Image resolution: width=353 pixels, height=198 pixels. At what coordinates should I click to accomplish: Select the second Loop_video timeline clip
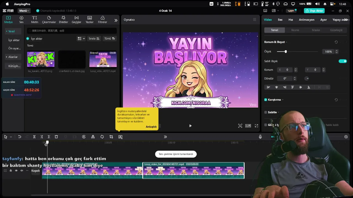pyautogui.click(x=193, y=170)
